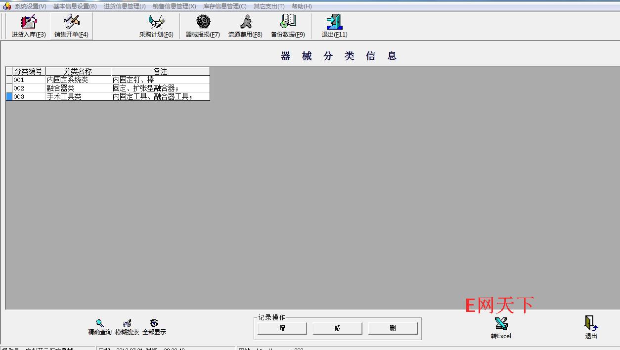
Task: Open the 帮助(H) menu
Action: click(302, 6)
